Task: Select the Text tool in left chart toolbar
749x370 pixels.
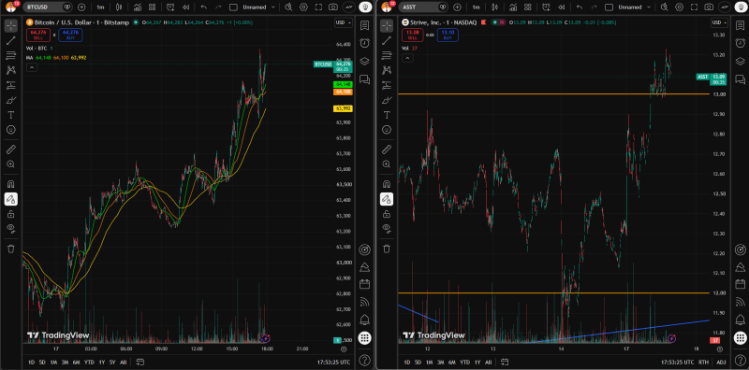Action: [x=11, y=115]
